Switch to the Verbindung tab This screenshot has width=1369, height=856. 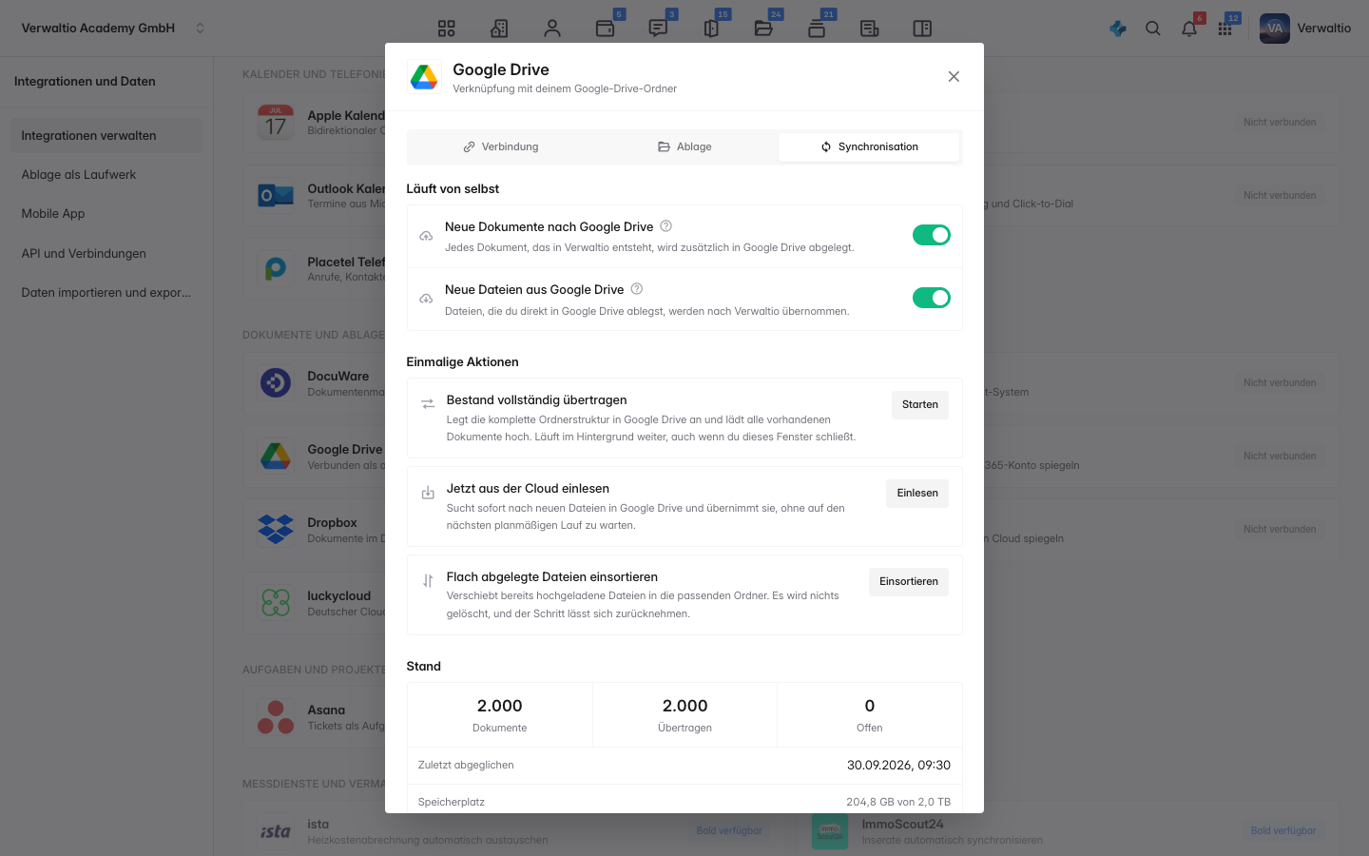501,146
